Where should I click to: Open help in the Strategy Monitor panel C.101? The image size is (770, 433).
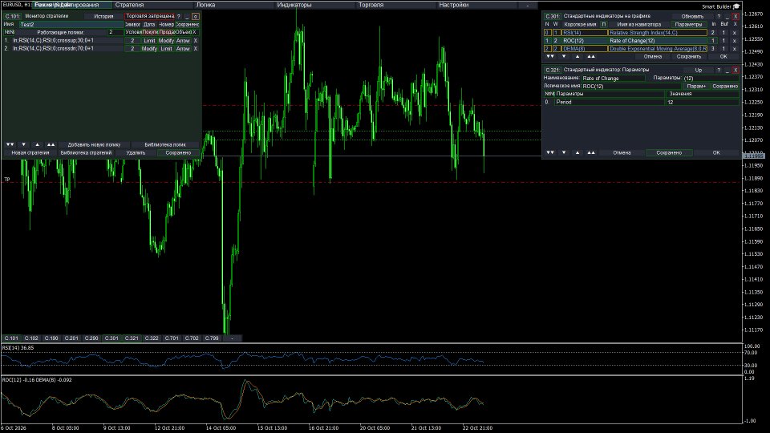(x=178, y=16)
